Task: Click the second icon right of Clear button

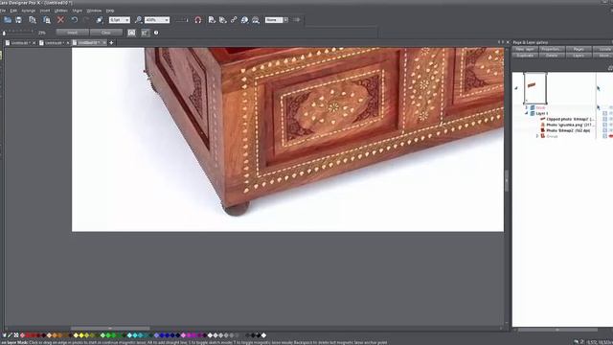Action: click(145, 33)
